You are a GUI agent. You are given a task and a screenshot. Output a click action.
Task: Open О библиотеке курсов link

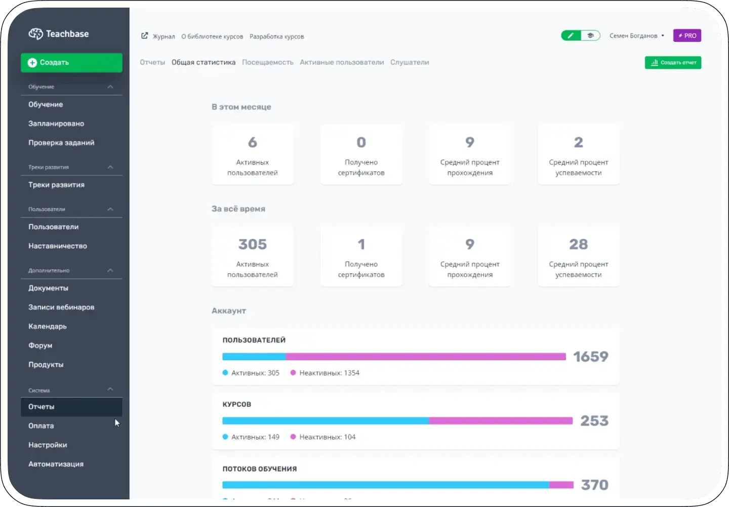coord(212,36)
